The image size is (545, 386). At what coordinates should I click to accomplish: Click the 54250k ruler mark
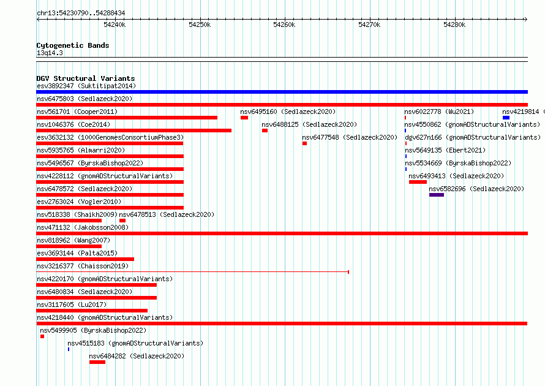point(200,25)
